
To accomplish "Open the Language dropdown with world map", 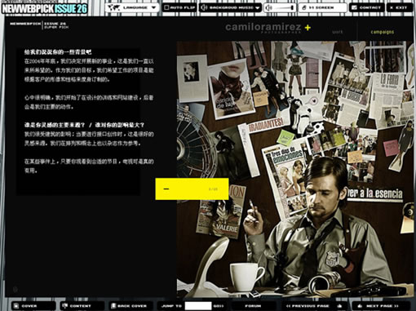I will [132, 7].
